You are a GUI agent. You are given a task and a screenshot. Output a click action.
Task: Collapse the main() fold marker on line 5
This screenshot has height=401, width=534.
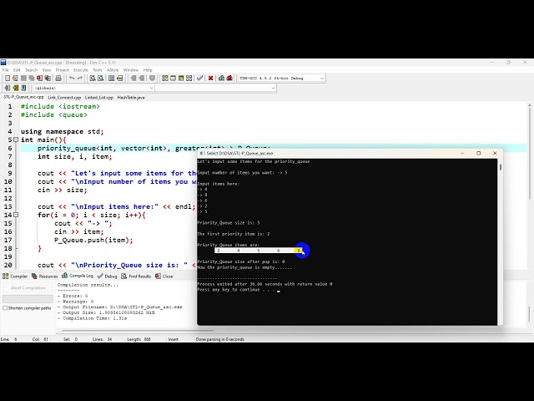tap(16, 140)
